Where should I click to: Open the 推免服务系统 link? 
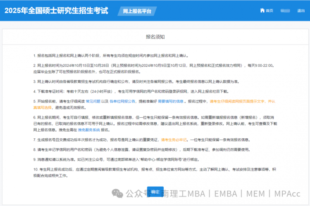(89, 130)
